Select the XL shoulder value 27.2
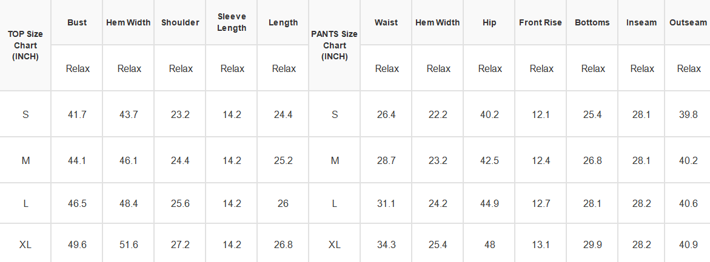The width and height of the screenshot is (710, 262). point(180,245)
